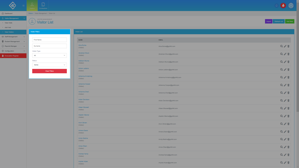Toggle the hamburger menu icon

pos(24,5)
